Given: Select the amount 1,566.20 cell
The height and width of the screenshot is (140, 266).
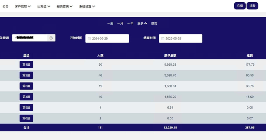Looking at the screenshot, I should (x=170, y=97).
